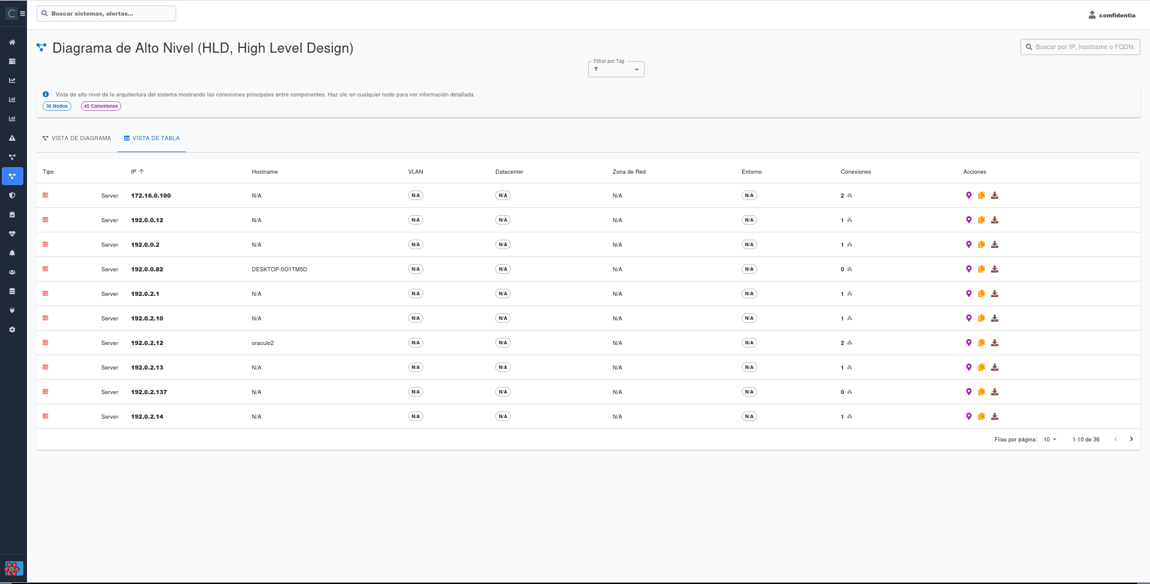
Task: Go to the next page of the table
Action: coord(1131,439)
